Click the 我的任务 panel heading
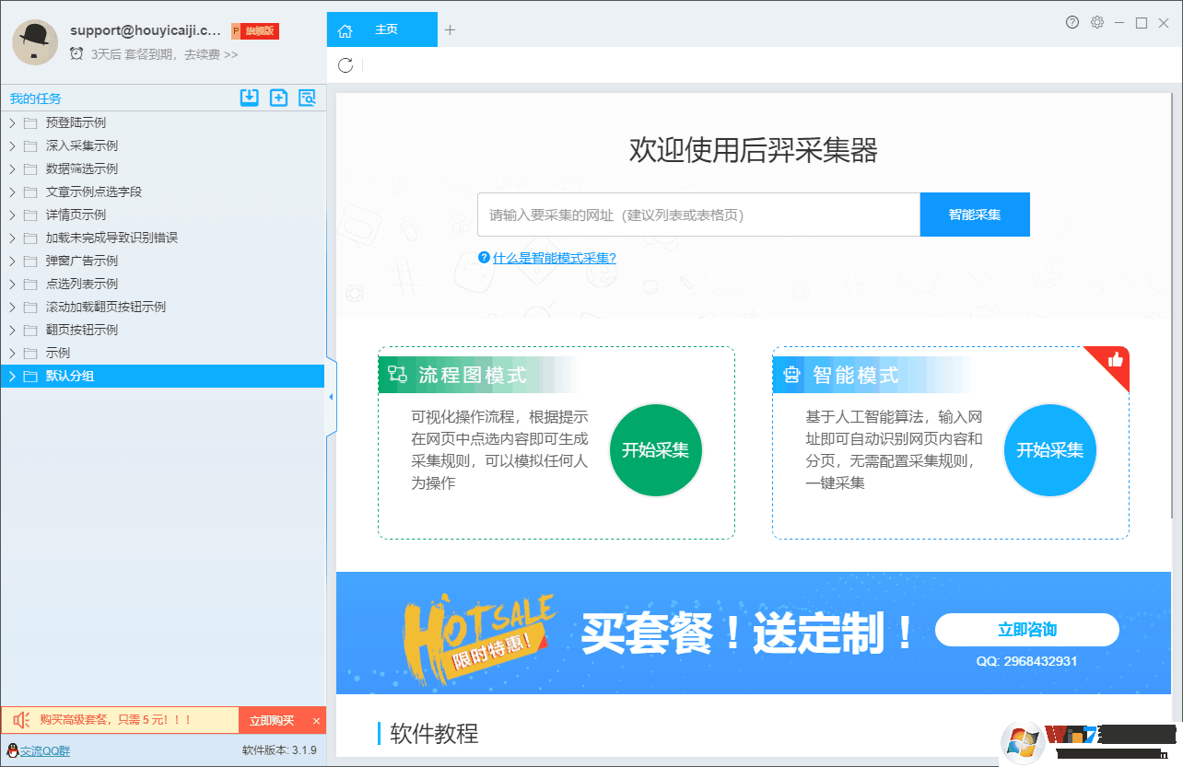Image resolution: width=1183 pixels, height=767 pixels. point(36,99)
